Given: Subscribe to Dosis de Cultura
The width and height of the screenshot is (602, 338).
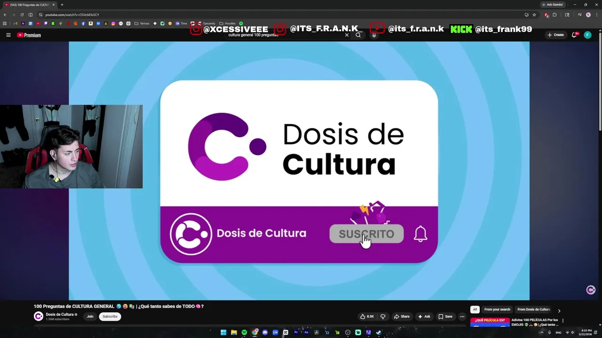Looking at the screenshot, I should [110, 316].
